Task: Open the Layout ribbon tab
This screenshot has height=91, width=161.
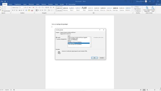Action: click(25, 4)
